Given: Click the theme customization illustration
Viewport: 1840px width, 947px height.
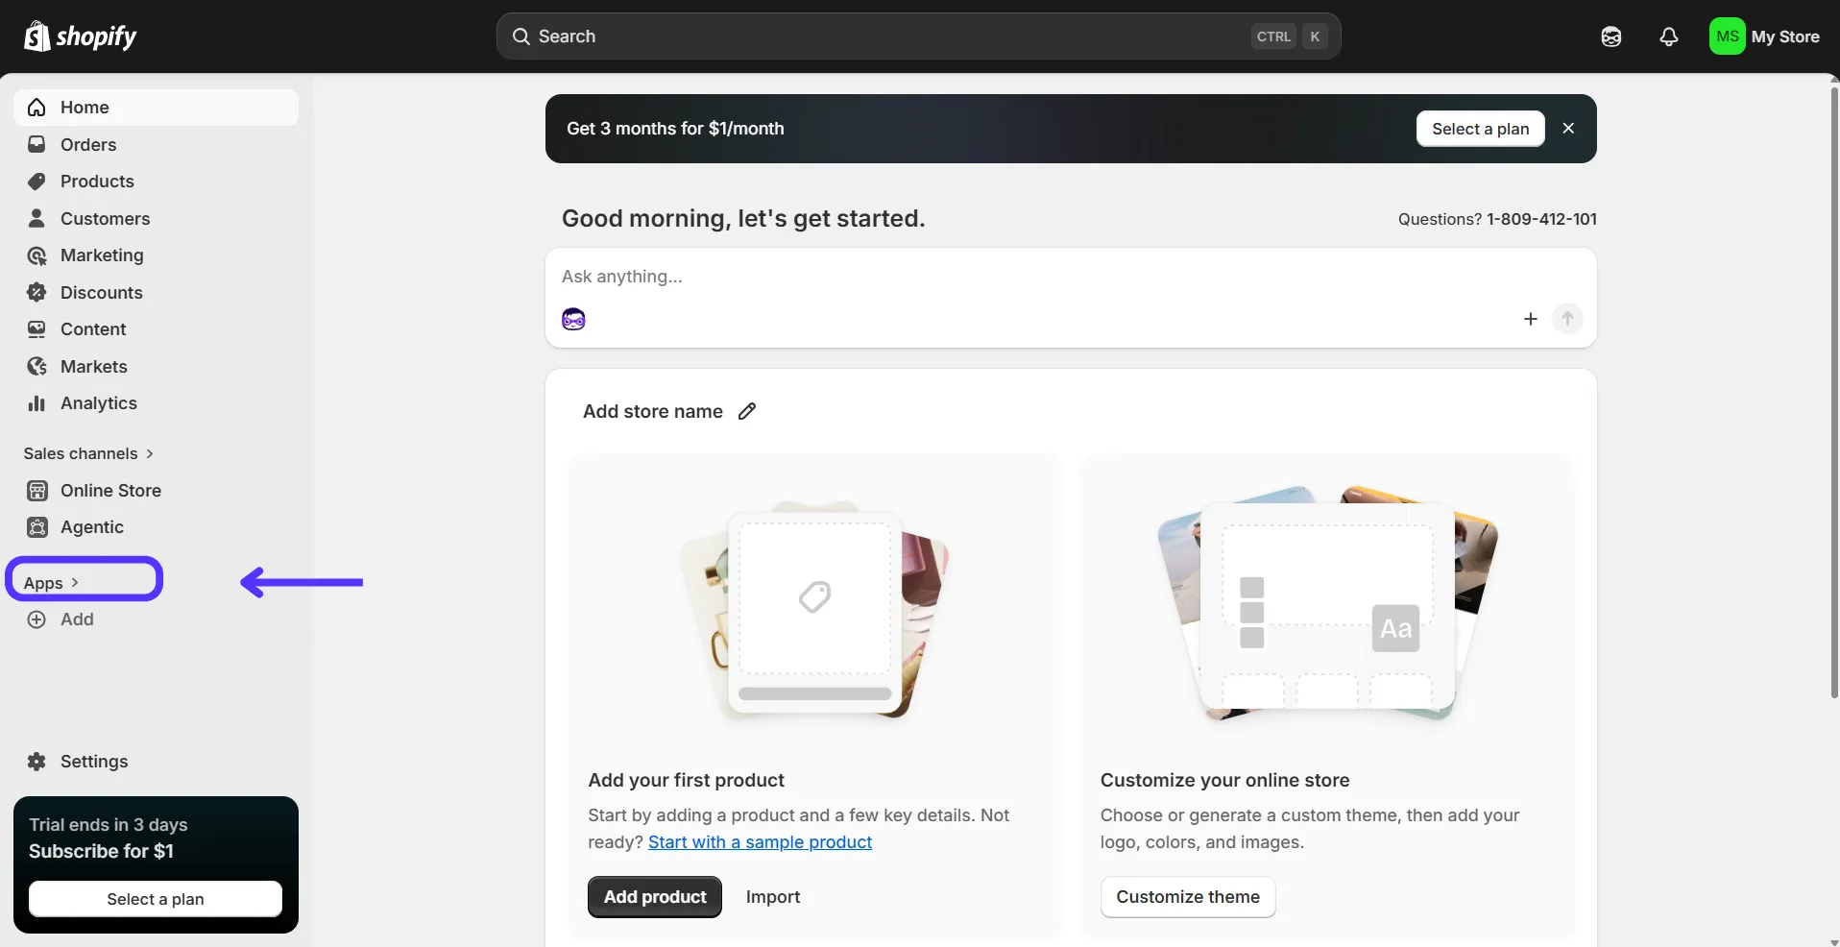Looking at the screenshot, I should 1327,603.
